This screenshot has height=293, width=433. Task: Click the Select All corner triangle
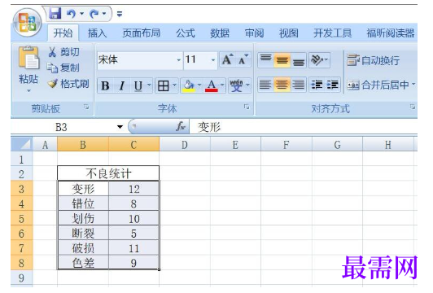click(22, 144)
